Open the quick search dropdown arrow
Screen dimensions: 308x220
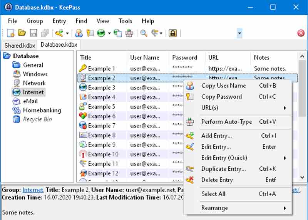click(239, 33)
